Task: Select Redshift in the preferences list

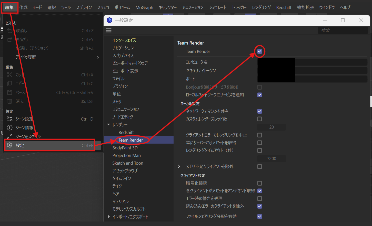Action: 126,132
